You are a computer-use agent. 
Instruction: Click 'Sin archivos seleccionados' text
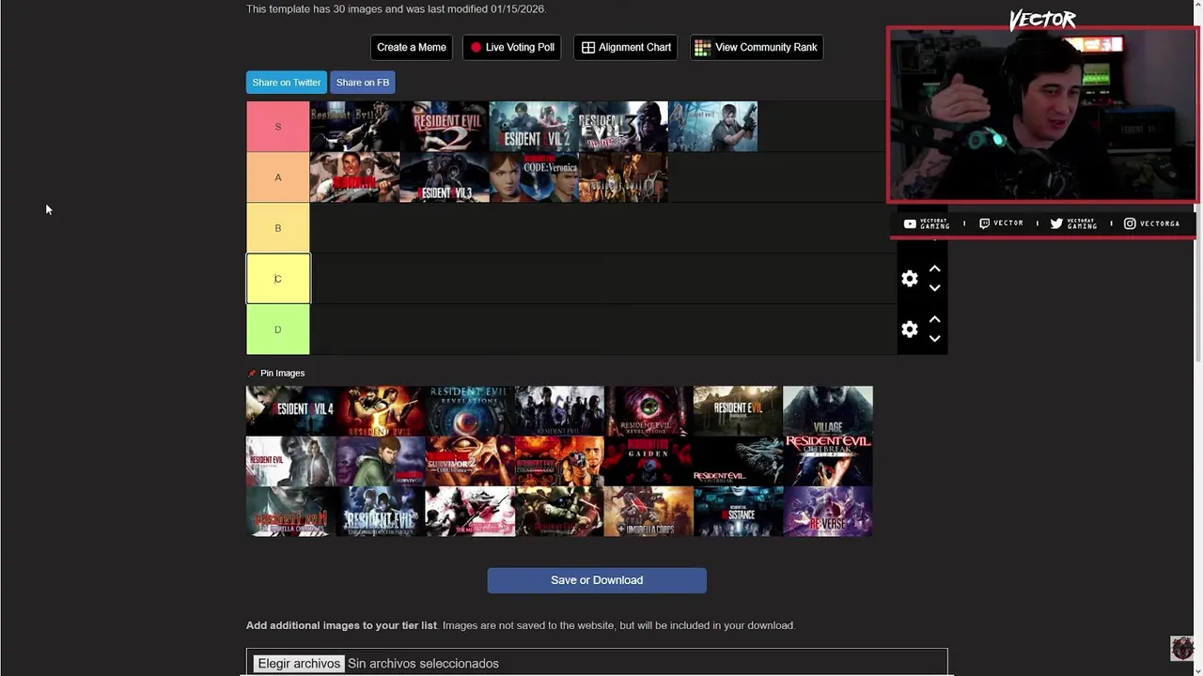[x=423, y=664]
